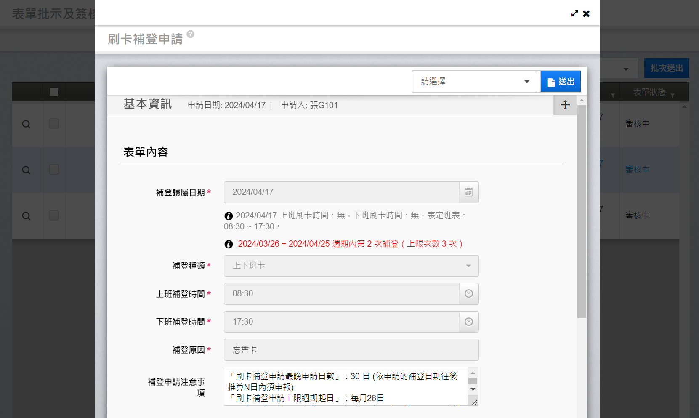Open the 請選擇 dropdown
The height and width of the screenshot is (418, 699).
(474, 81)
